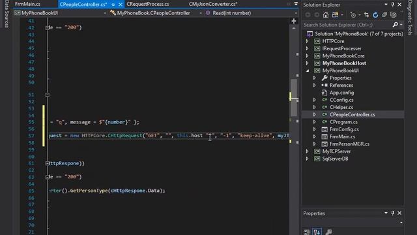Click the Refresh icon in Solution Explorer
417x235 pixels.
pos(375,15)
